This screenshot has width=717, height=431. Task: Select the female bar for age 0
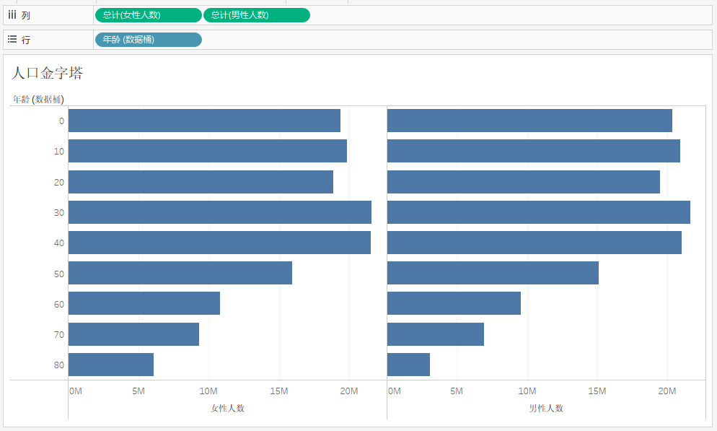pos(204,121)
